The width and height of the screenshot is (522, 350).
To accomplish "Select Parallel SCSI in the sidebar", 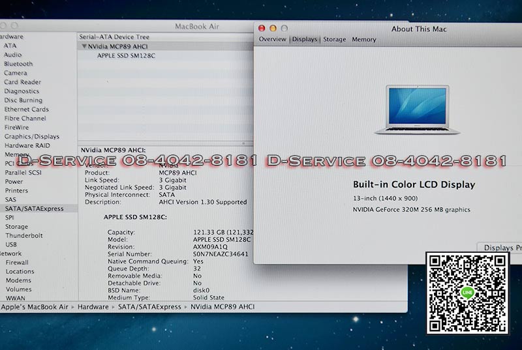I will 23,173.
